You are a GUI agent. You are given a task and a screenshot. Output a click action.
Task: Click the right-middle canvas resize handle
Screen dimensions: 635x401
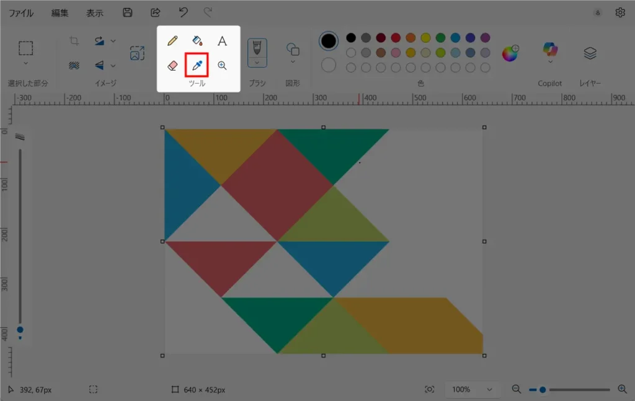[x=484, y=242]
